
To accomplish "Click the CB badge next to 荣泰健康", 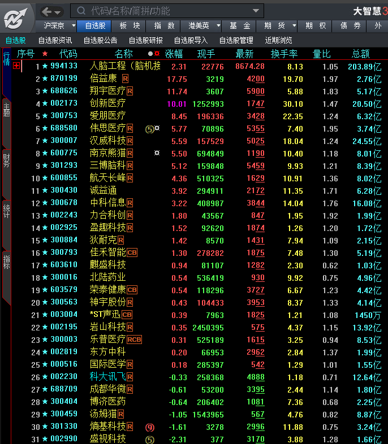I will tap(132, 290).
